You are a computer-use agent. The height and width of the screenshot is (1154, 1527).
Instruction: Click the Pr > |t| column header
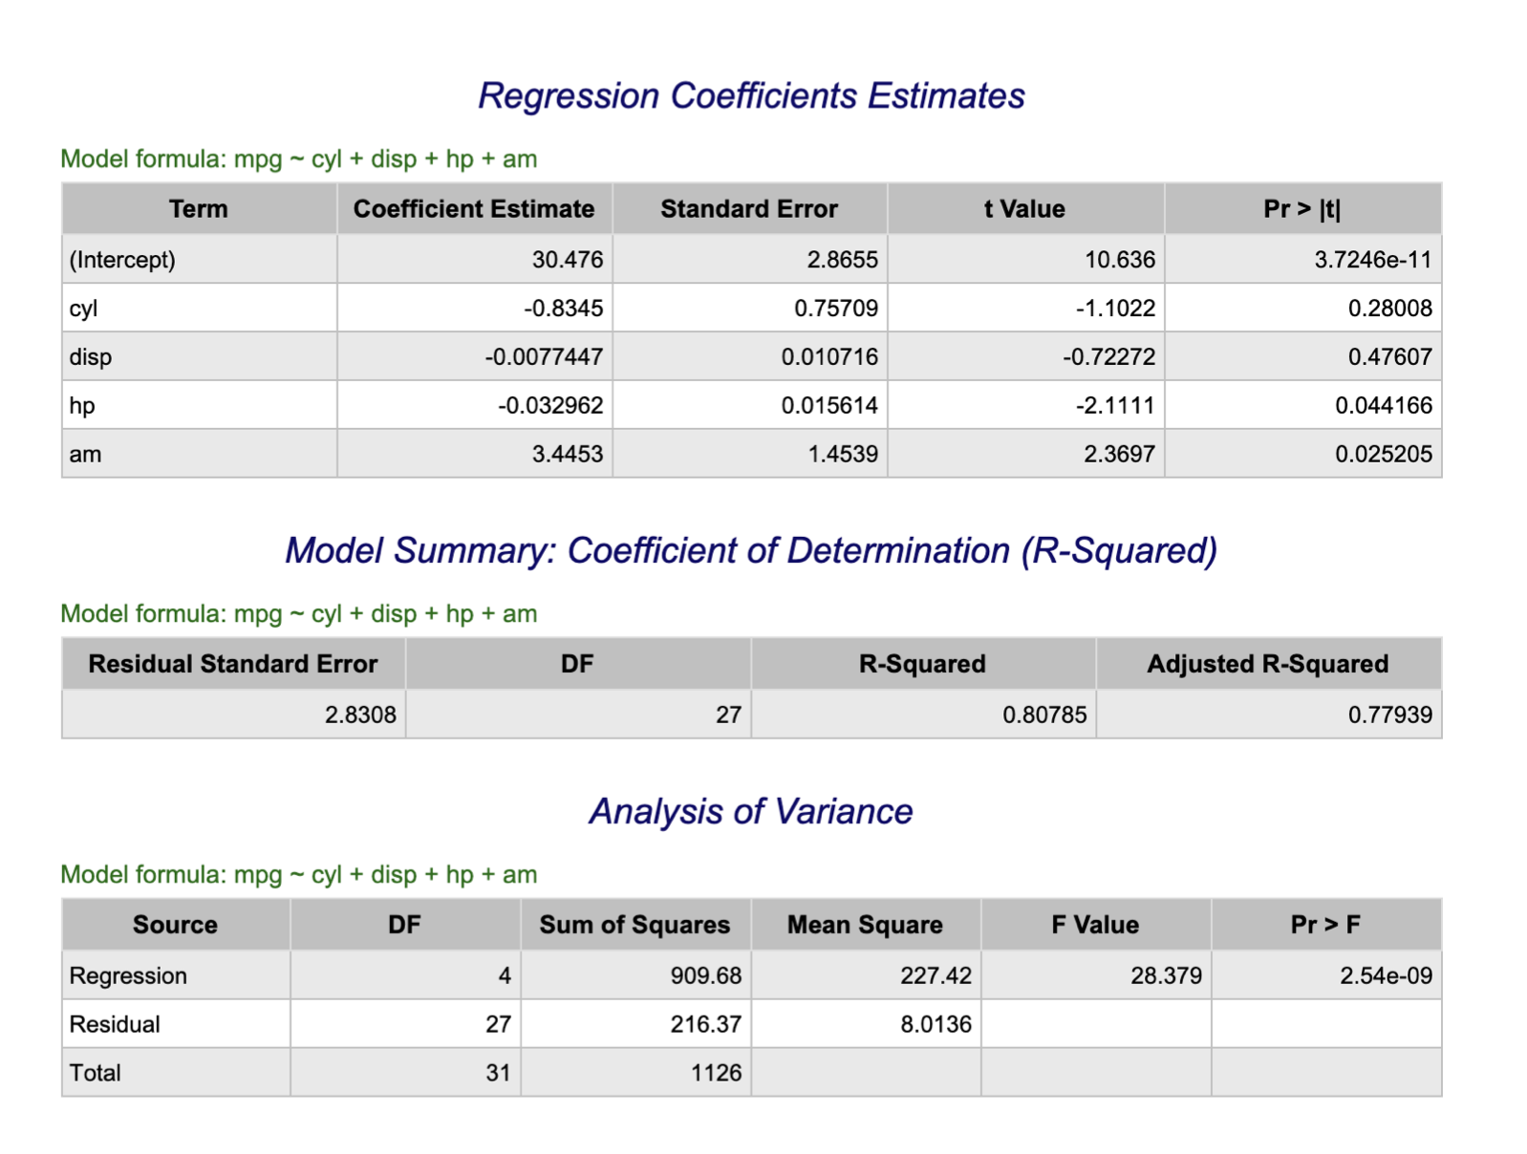[x=1301, y=208]
